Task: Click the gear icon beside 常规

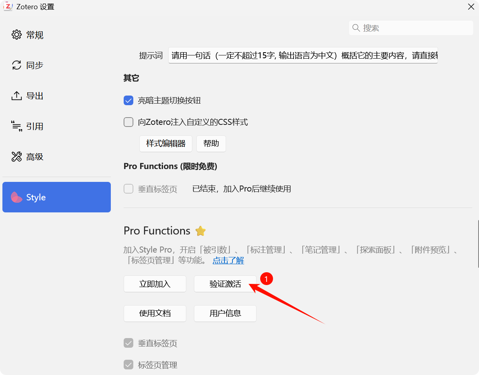Action: coord(16,35)
